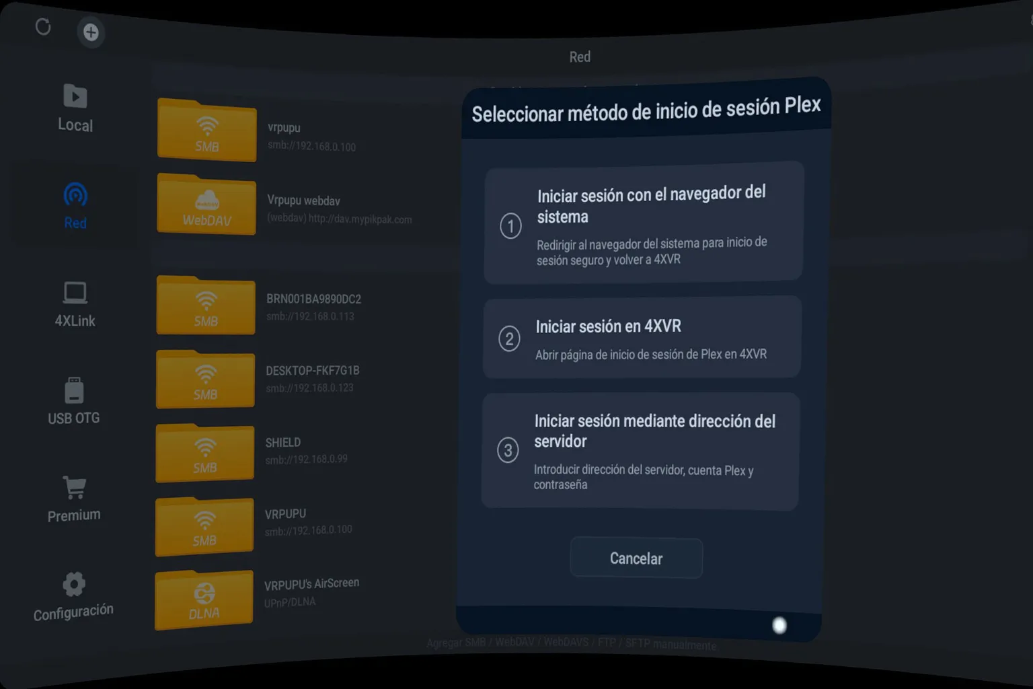Image resolution: width=1033 pixels, height=689 pixels.
Task: Choose Iniciar sesión mediante dirección del servidor
Action: [x=640, y=451]
